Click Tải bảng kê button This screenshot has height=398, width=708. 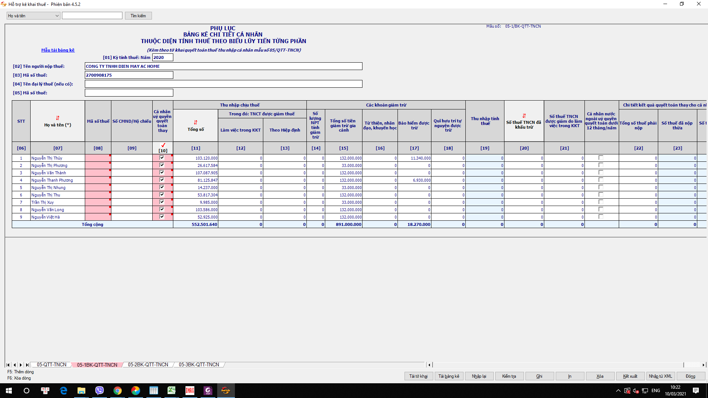[449, 376]
